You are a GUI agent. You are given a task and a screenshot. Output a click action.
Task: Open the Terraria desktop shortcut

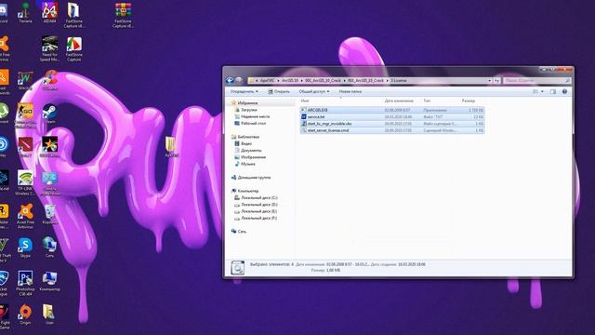point(25,13)
